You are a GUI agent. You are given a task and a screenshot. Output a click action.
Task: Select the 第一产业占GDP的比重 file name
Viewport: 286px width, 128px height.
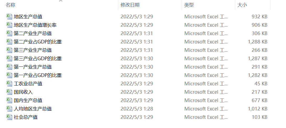coord(38,75)
